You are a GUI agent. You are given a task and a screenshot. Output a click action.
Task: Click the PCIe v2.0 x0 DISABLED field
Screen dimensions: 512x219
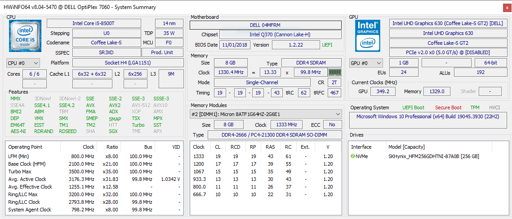448,52
